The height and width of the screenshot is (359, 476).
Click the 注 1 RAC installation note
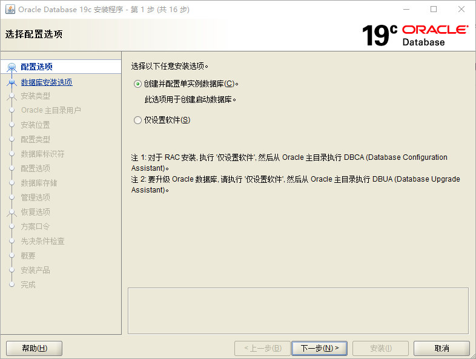coord(289,163)
